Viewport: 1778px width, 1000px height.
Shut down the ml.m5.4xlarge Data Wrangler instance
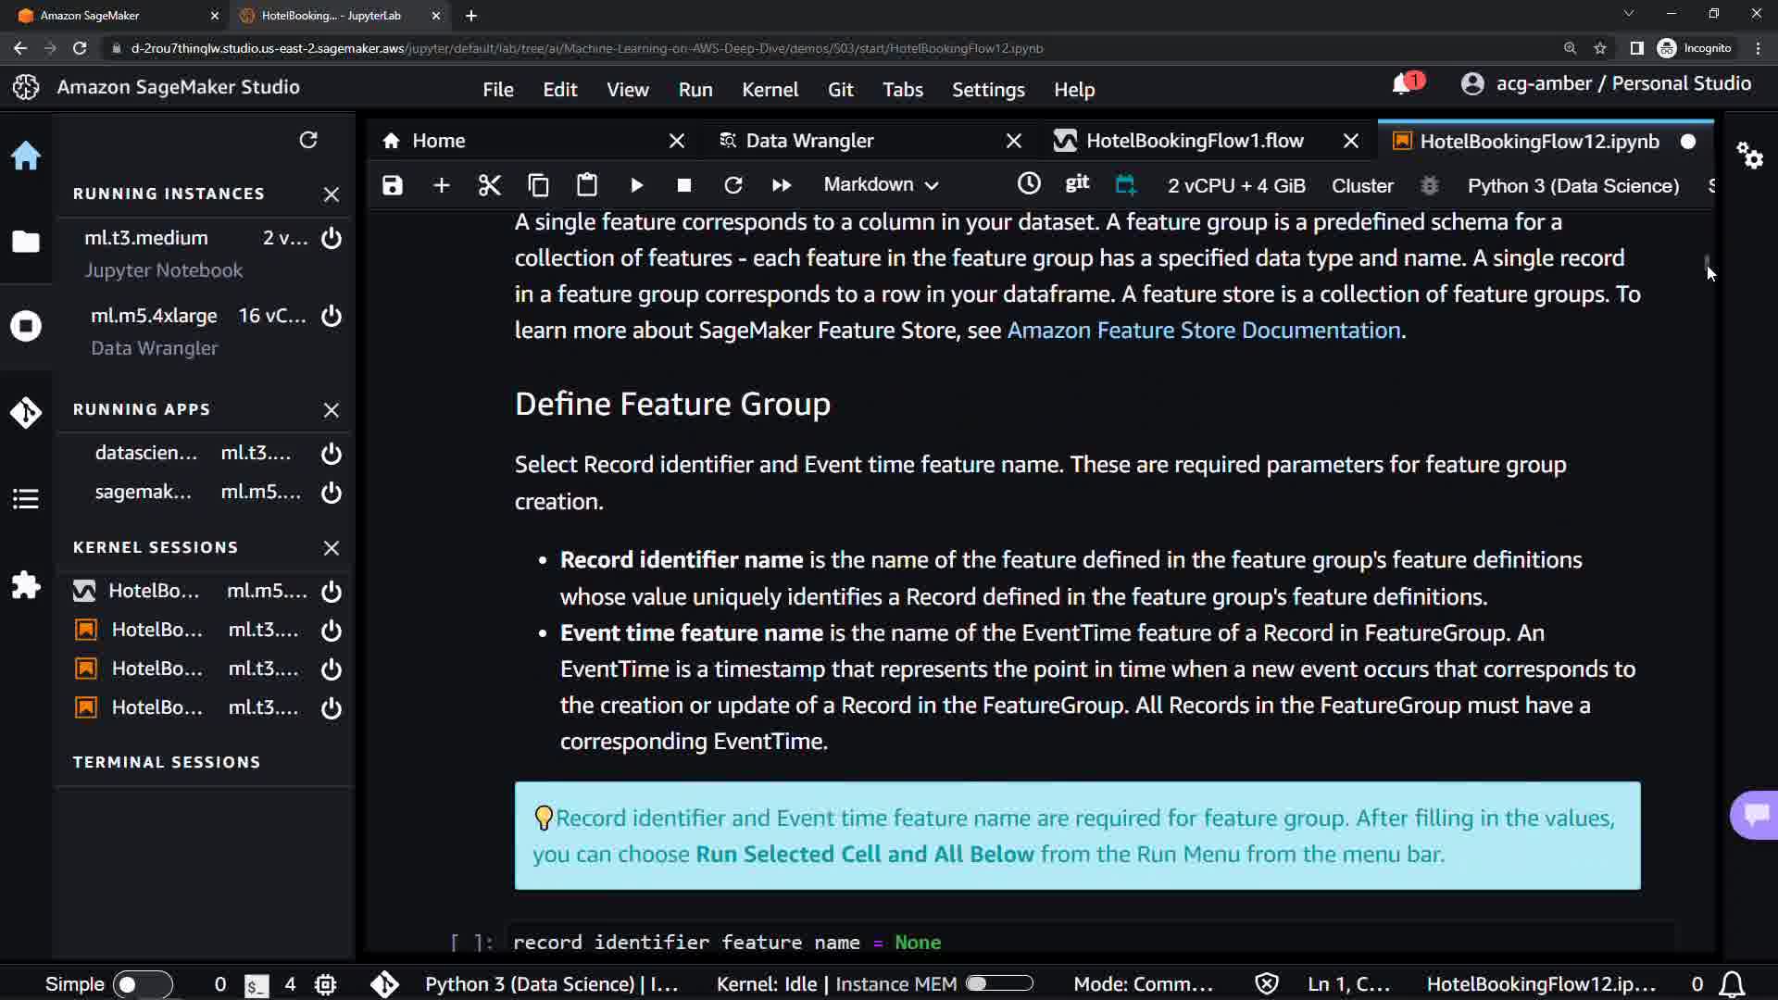(x=331, y=316)
